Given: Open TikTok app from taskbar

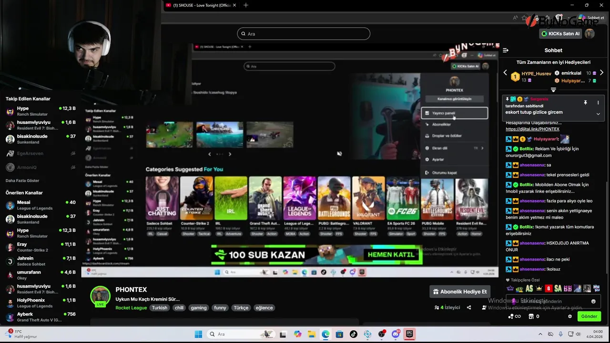Looking at the screenshot, I should 353,334.
